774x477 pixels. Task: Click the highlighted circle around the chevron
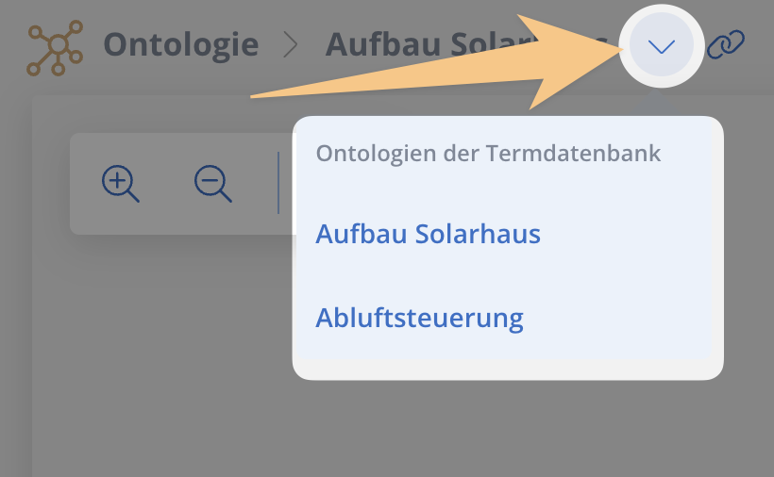[x=662, y=45]
